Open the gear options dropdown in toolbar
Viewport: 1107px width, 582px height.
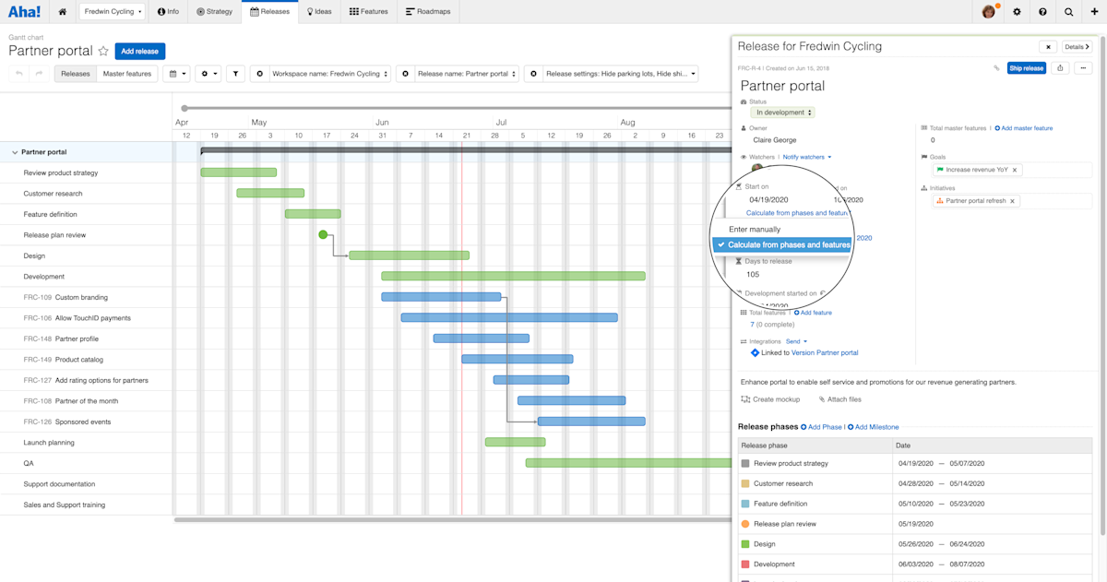208,74
